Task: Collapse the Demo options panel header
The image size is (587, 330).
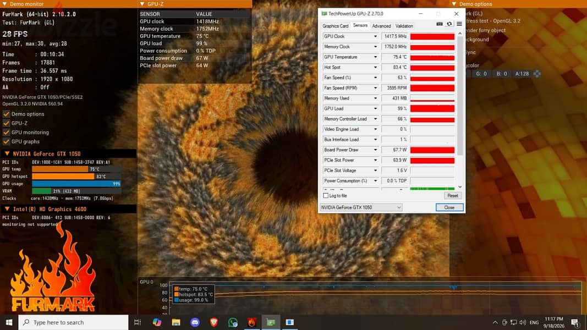Action: tap(454, 4)
